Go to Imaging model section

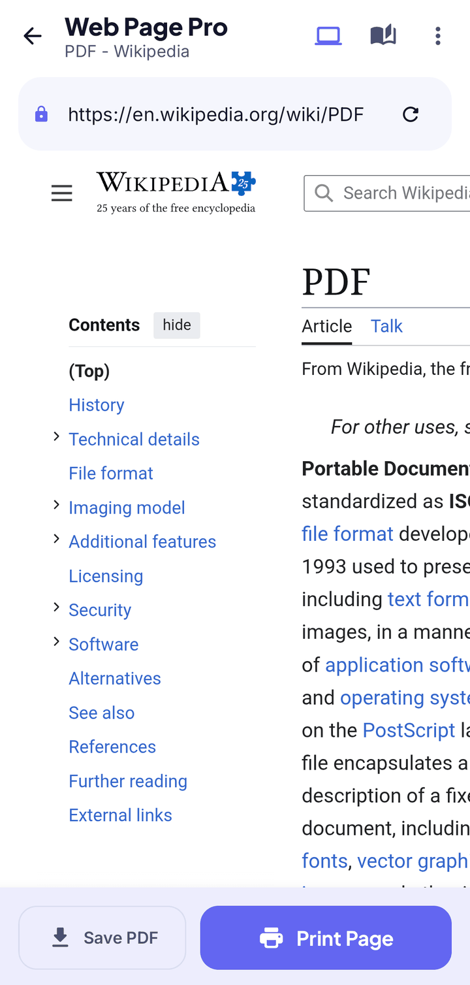coord(127,508)
